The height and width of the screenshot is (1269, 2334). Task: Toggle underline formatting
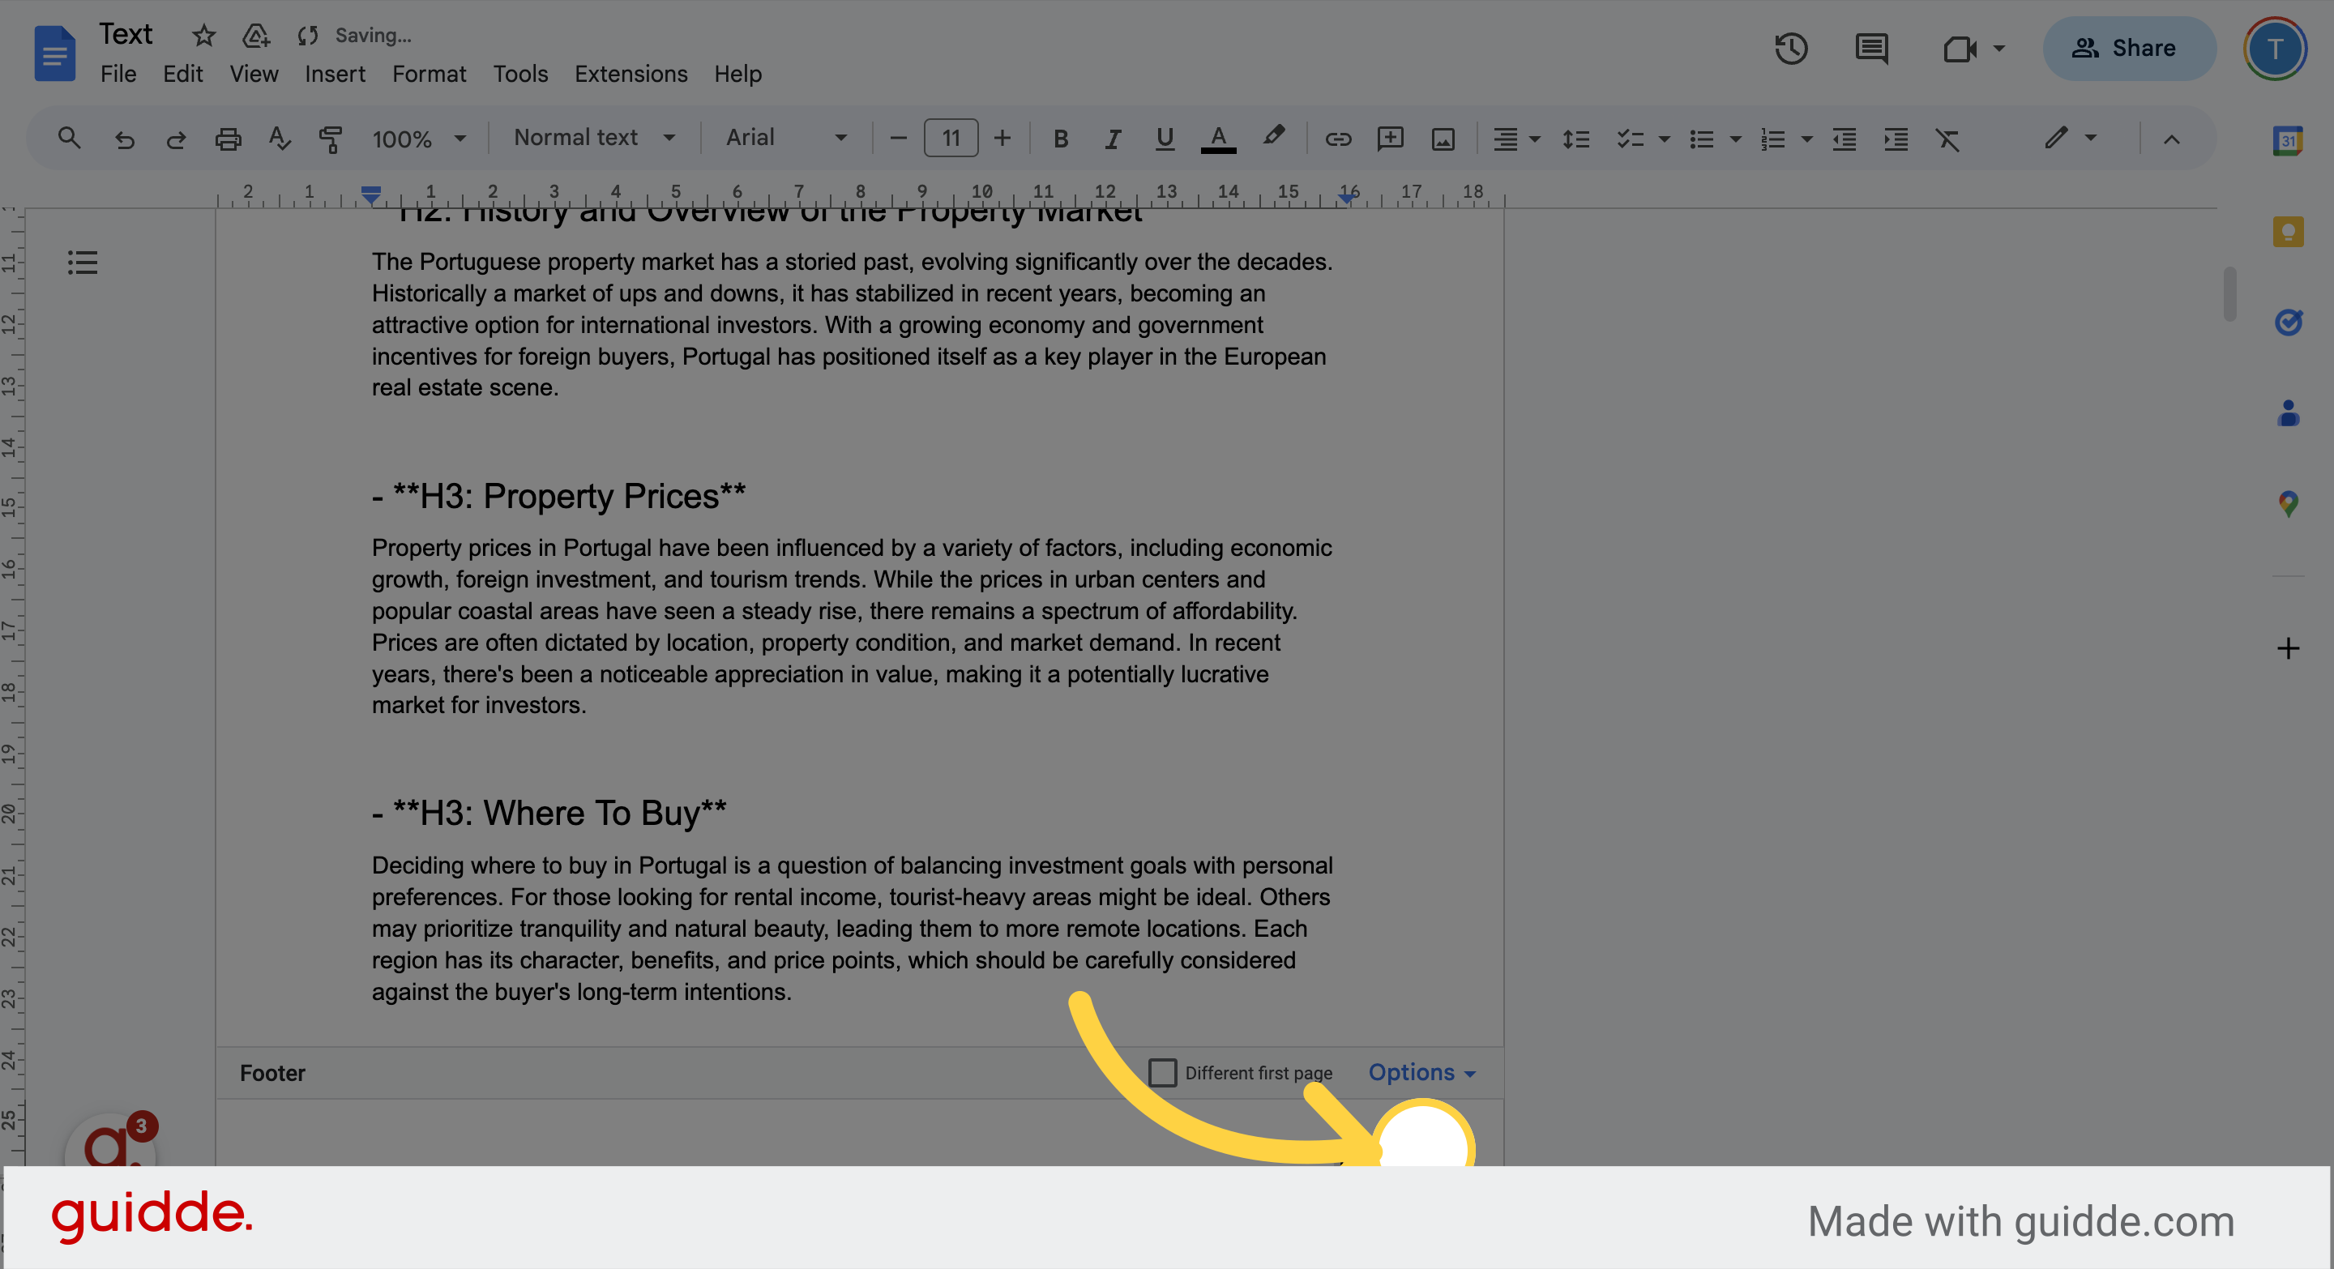point(1164,139)
